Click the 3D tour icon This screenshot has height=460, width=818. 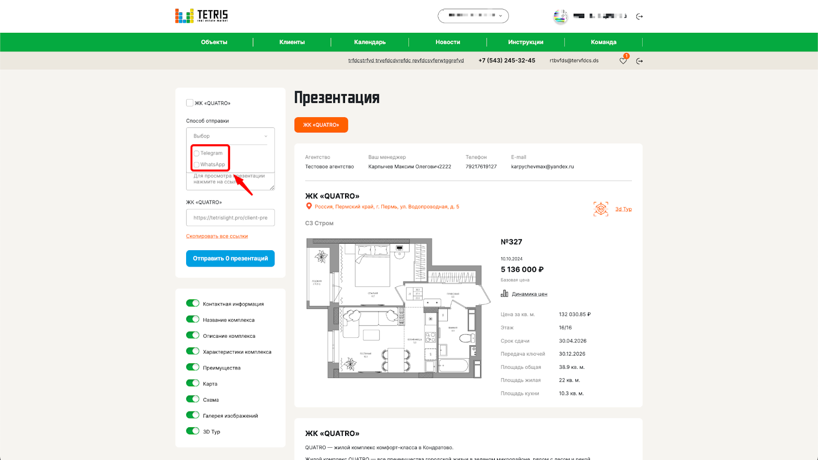click(x=601, y=209)
